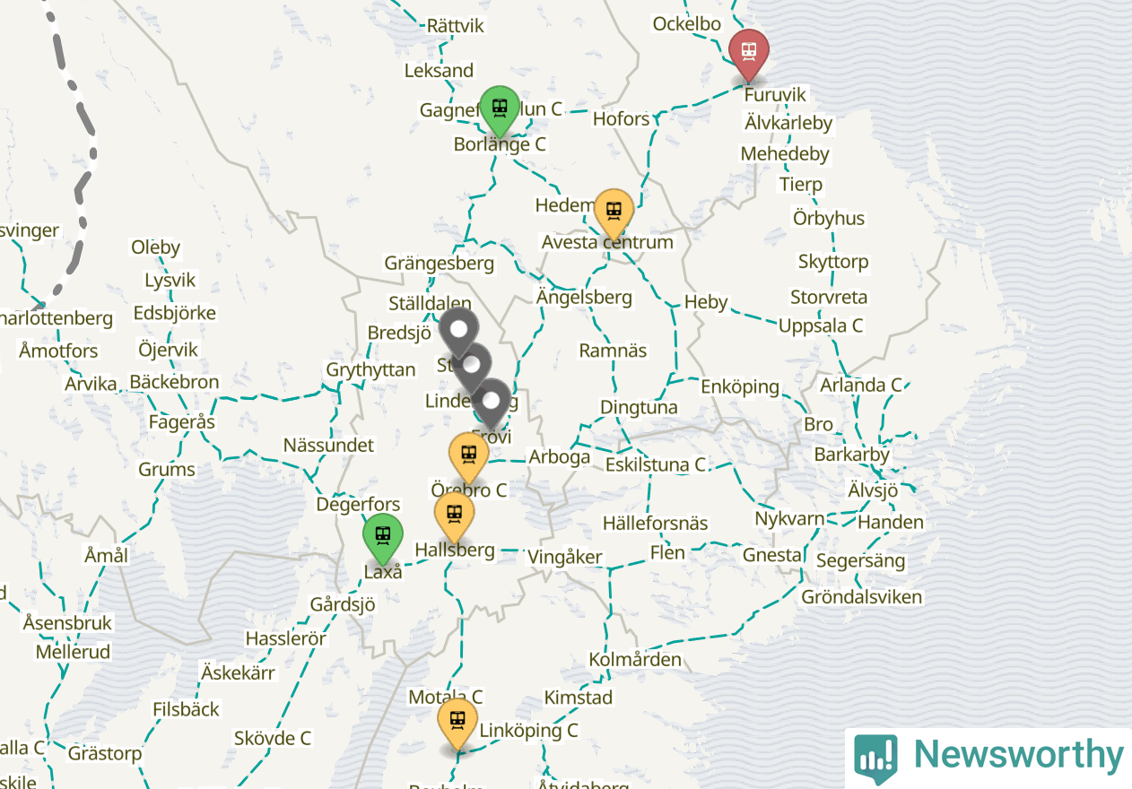Select the gray marker near Ställdalen

click(x=458, y=333)
